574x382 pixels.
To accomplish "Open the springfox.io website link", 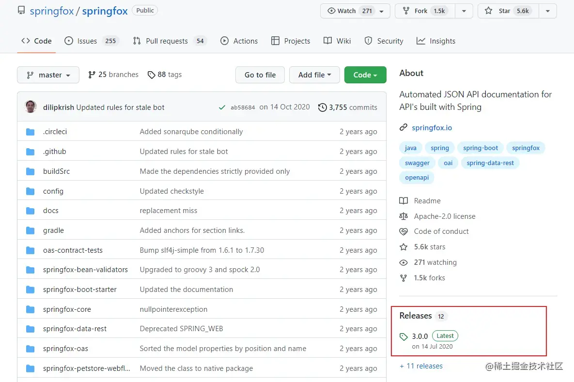I will [x=432, y=128].
